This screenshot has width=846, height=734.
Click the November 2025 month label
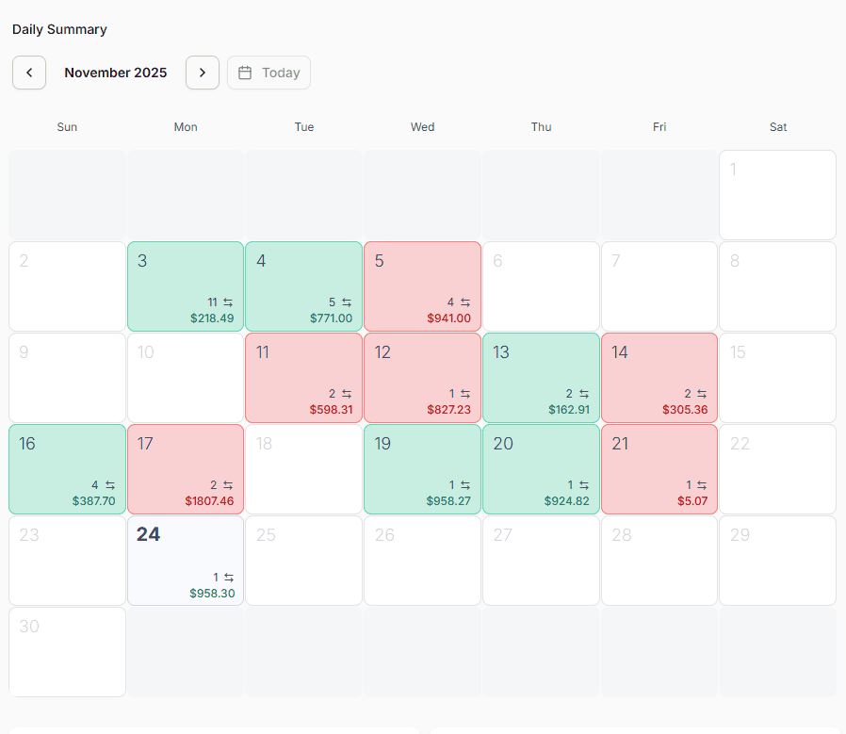[x=116, y=73]
